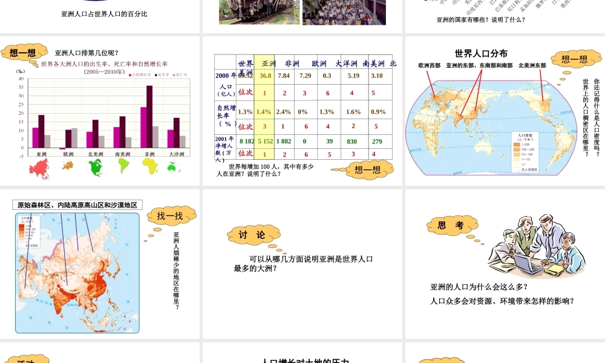The height and width of the screenshot is (363, 605).
Task: Select the 想一想 cloud on the world map slide
Action: pos(575,59)
